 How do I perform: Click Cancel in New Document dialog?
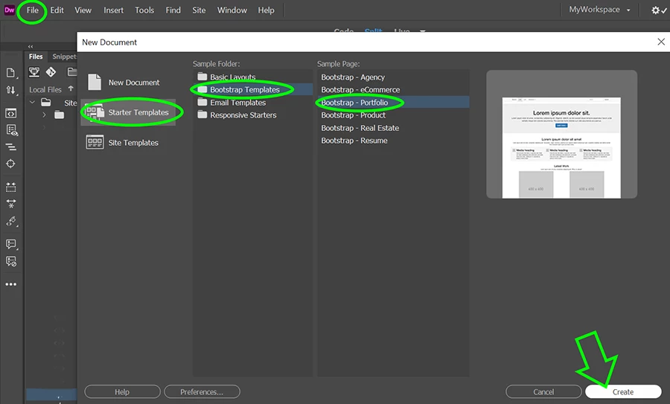click(x=543, y=391)
